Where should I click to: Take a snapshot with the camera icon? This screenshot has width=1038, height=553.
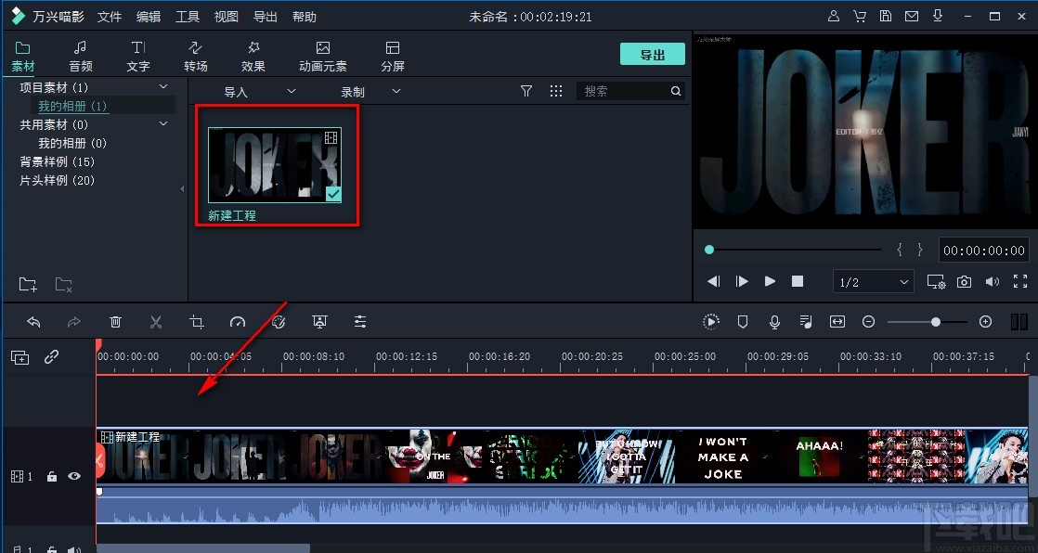click(964, 281)
